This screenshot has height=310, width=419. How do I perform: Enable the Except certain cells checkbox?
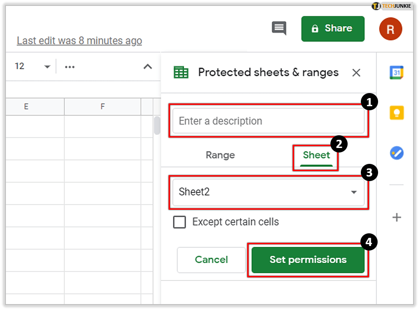[180, 222]
